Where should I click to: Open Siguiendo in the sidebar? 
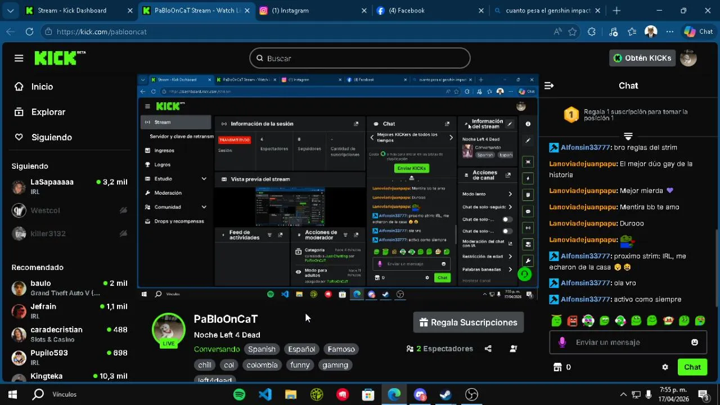coord(52,137)
